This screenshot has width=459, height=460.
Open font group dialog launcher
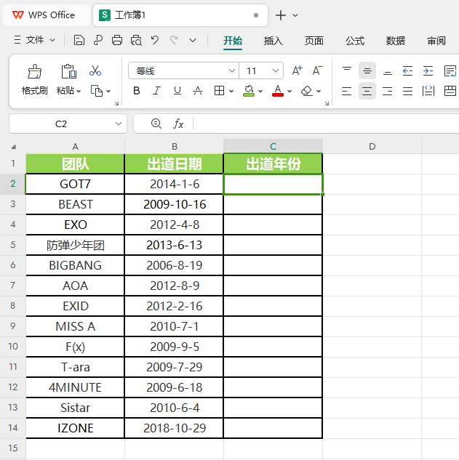click(x=327, y=103)
